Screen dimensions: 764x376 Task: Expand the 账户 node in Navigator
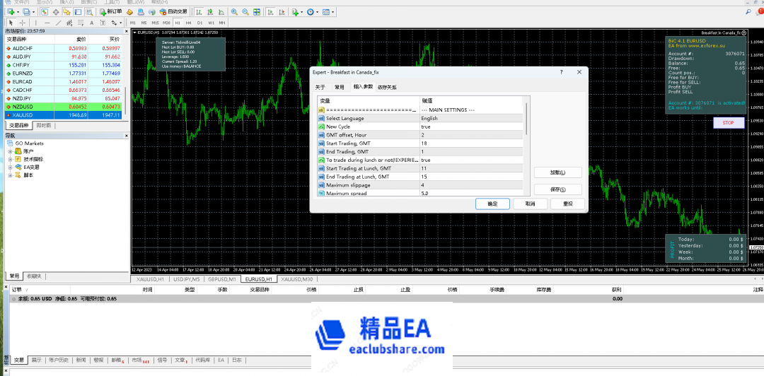point(11,151)
